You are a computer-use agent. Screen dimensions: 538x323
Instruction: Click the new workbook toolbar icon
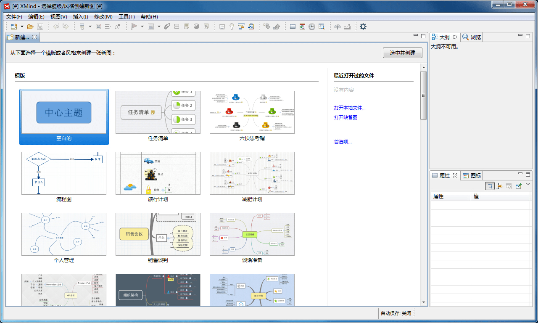[x=14, y=26]
